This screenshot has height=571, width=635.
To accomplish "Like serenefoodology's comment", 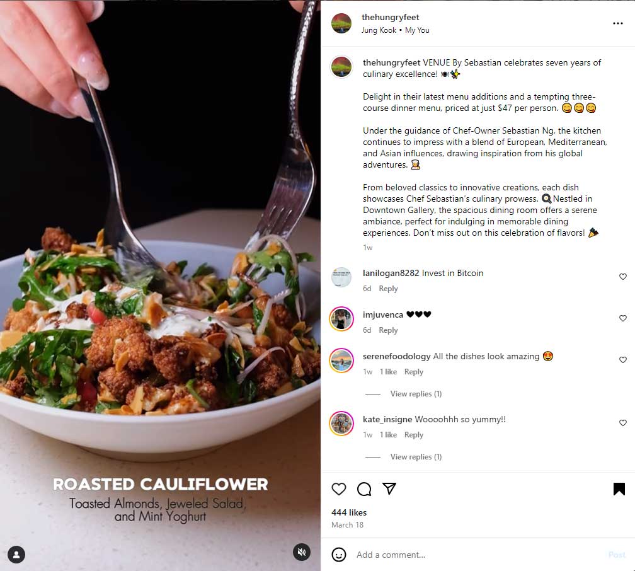I will [622, 360].
